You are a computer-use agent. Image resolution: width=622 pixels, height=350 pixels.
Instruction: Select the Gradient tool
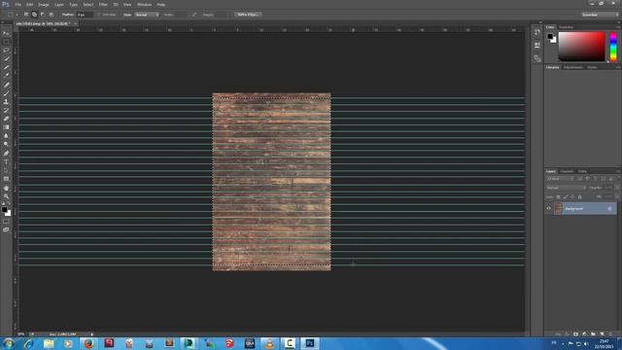coord(6,127)
